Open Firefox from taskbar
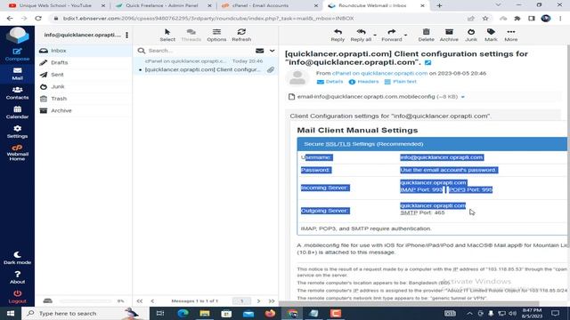The width and height of the screenshot is (570, 320). (270, 313)
